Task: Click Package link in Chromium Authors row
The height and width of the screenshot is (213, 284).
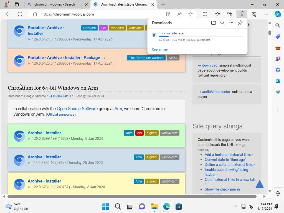Action: coord(92,58)
